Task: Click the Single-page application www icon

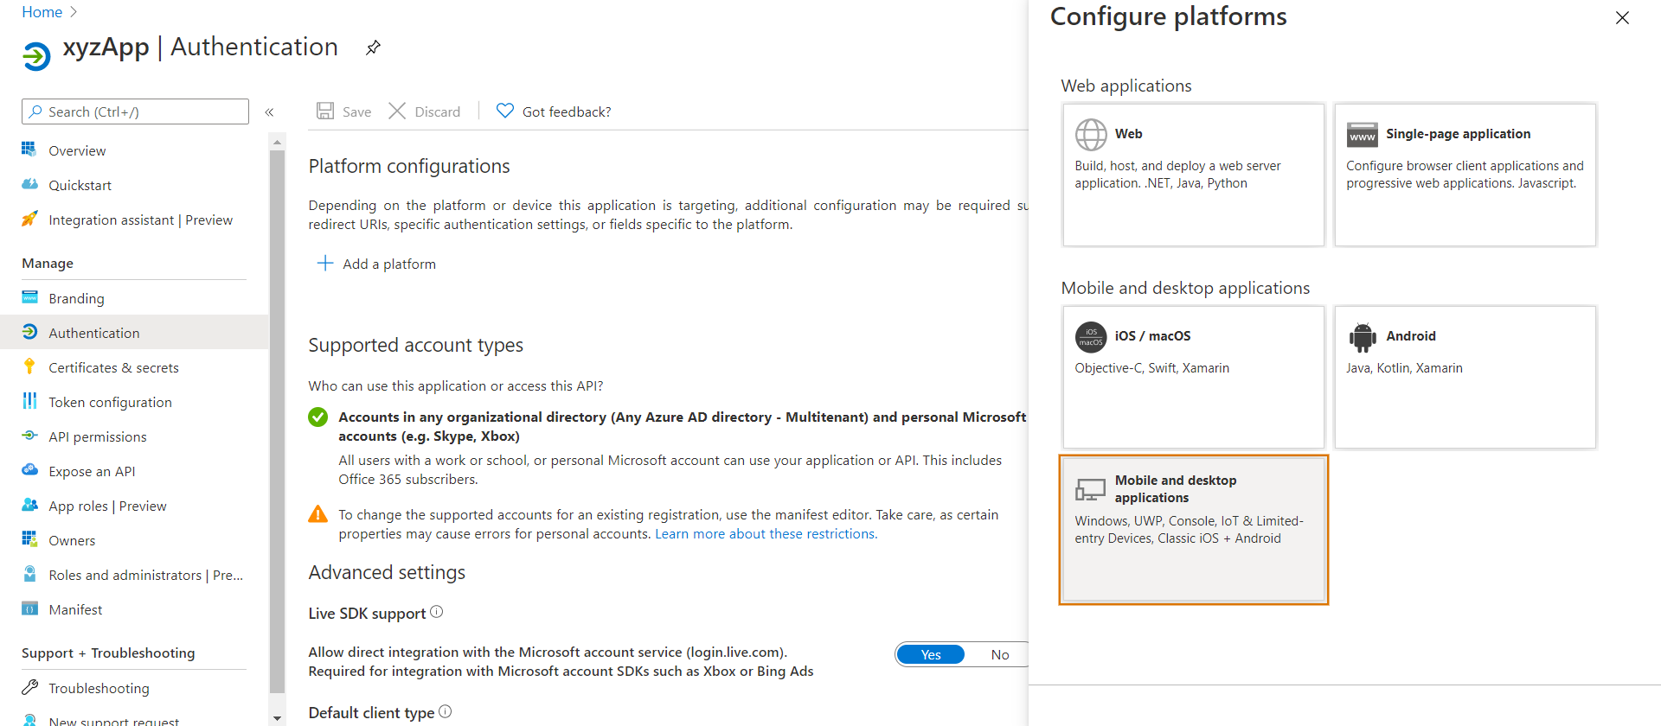Action: tap(1363, 135)
